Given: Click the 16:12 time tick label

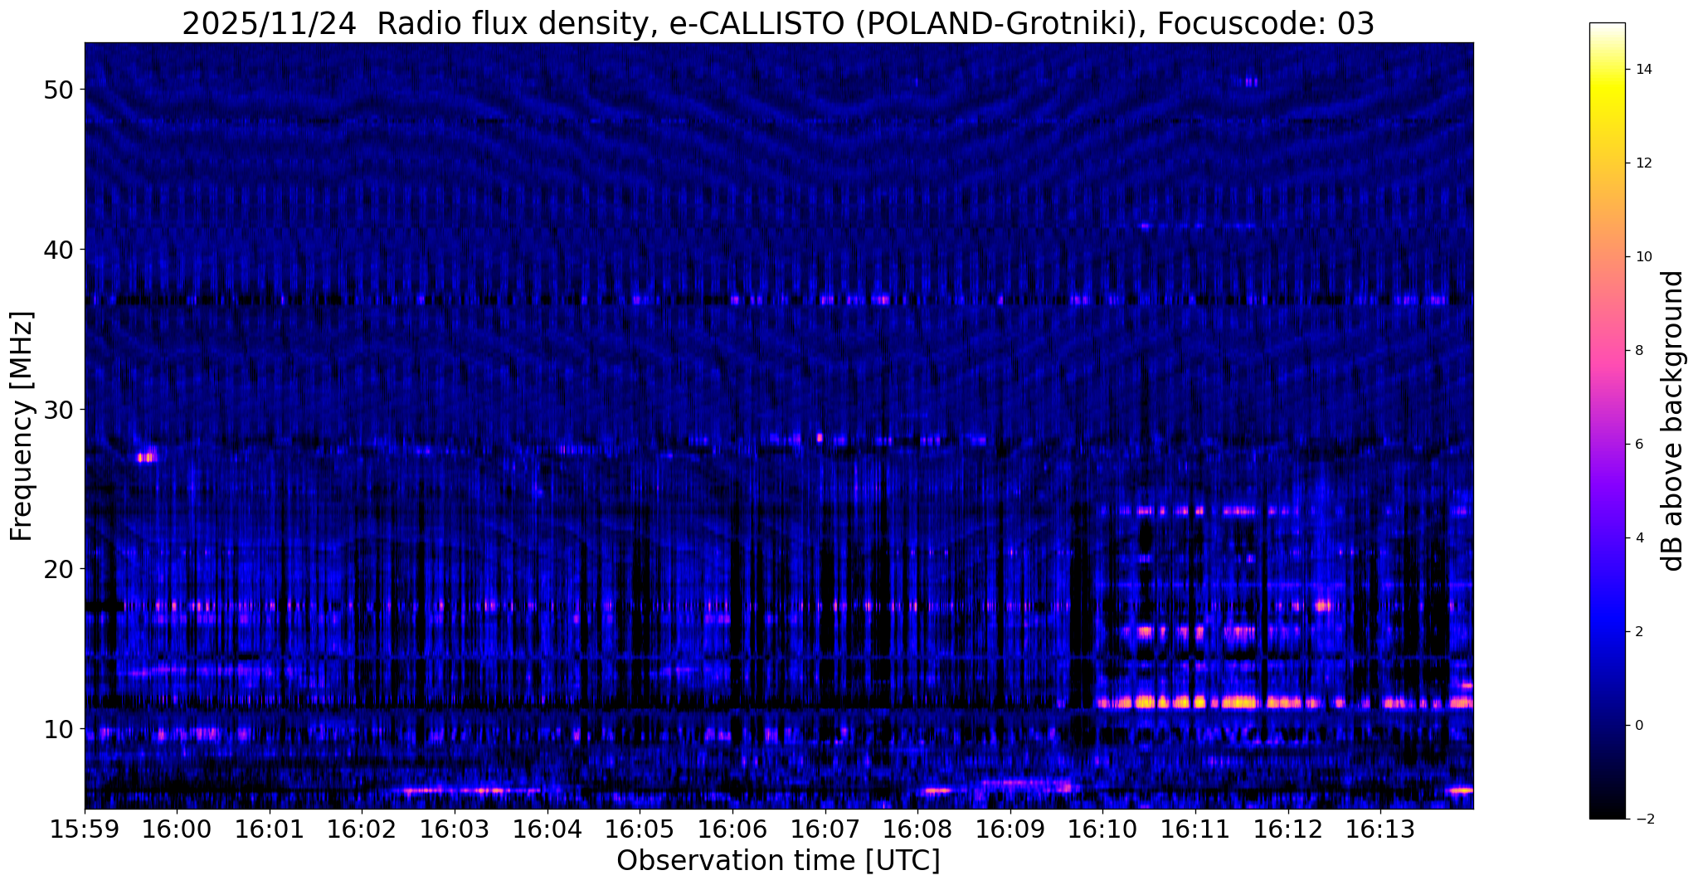Looking at the screenshot, I should pyautogui.click(x=1287, y=829).
